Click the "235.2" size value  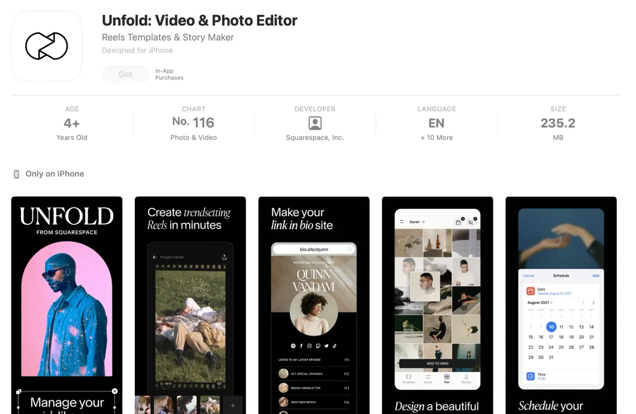(x=558, y=123)
